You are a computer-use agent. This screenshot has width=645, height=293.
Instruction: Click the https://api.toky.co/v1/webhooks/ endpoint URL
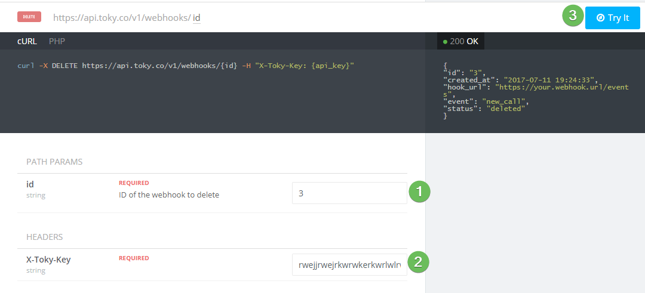(122, 18)
